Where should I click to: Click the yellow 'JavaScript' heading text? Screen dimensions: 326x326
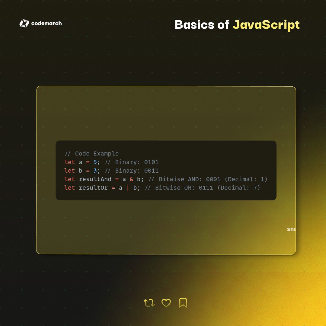coord(267,25)
